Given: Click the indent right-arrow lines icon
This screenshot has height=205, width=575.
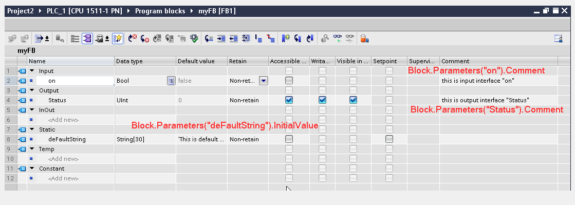Looking at the screenshot, I should pos(221,38).
